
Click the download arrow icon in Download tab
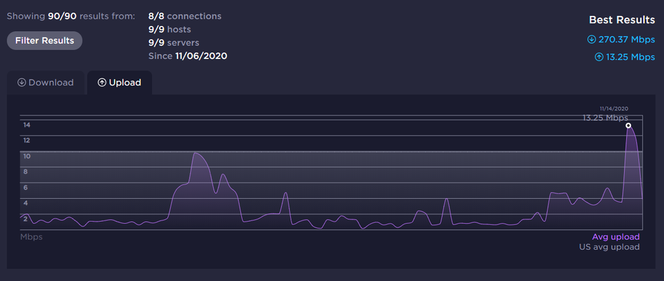coord(21,82)
